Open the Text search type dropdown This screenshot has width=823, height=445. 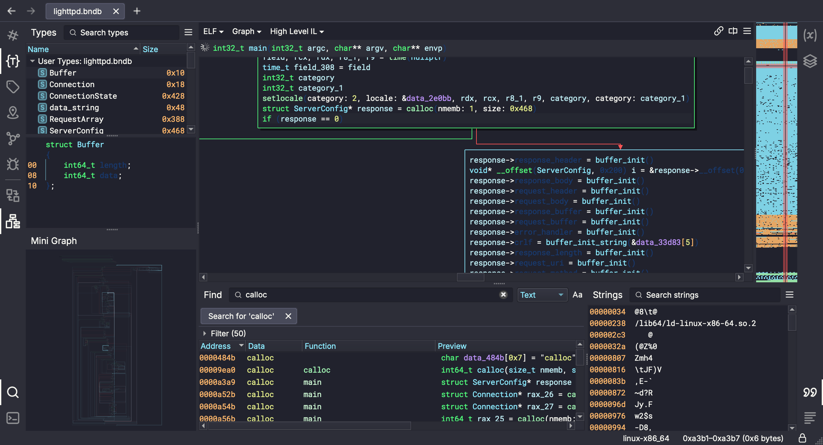pyautogui.click(x=542, y=295)
